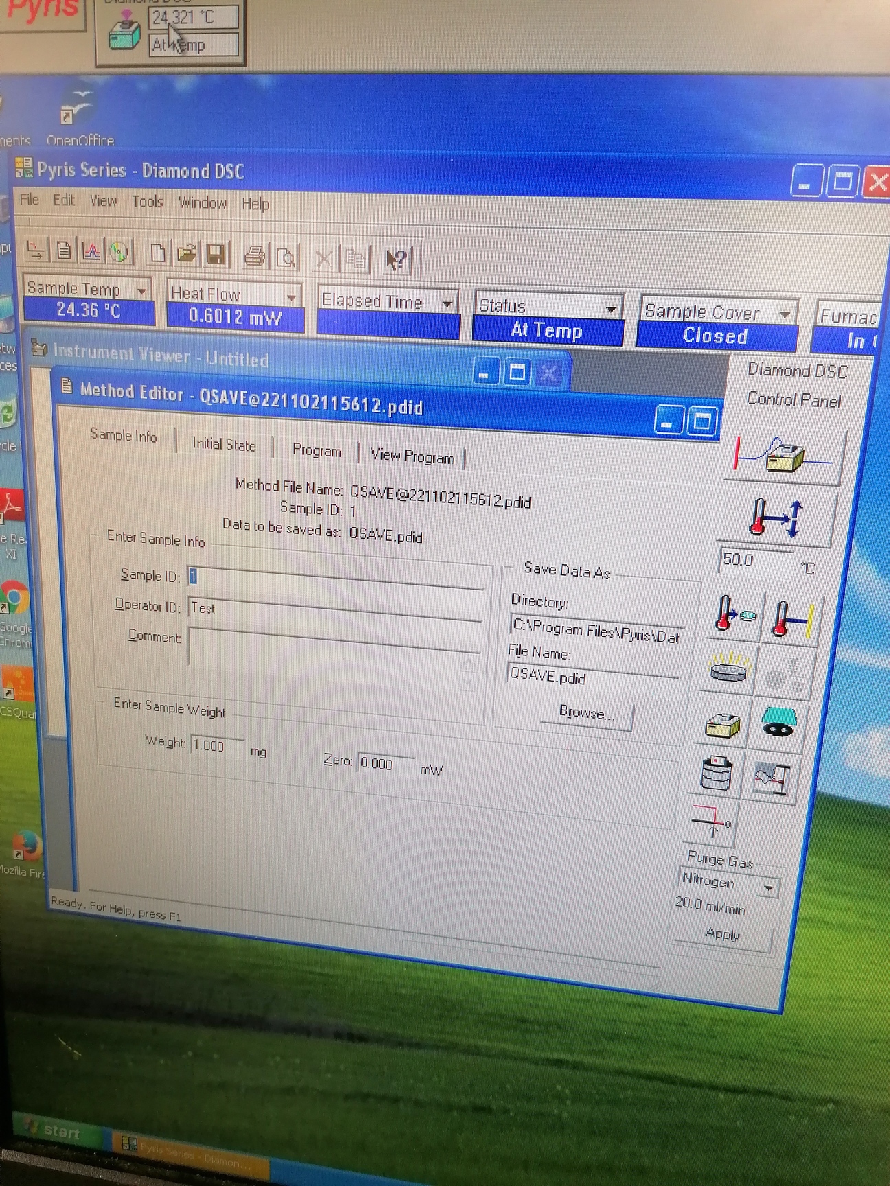Open the Tools menu
The width and height of the screenshot is (890, 1186).
[147, 201]
